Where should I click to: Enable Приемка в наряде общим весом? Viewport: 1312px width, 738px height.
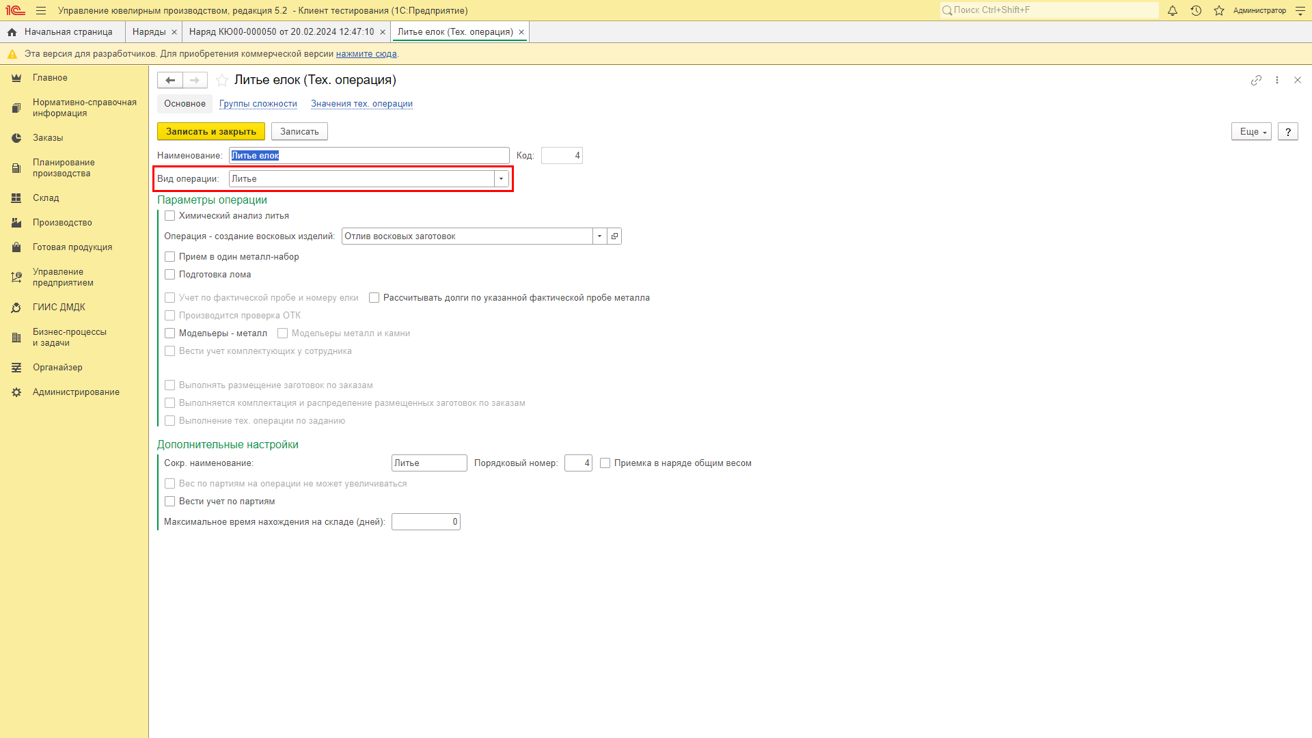click(x=605, y=463)
